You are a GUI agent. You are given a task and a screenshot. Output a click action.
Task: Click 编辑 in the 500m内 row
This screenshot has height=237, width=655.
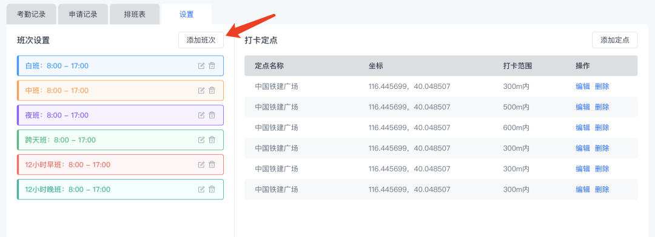(583, 107)
